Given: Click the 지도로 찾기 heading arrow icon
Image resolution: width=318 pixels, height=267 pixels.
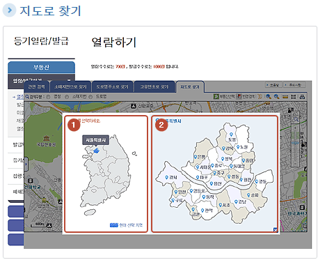Looking at the screenshot, I should [x=10, y=10].
